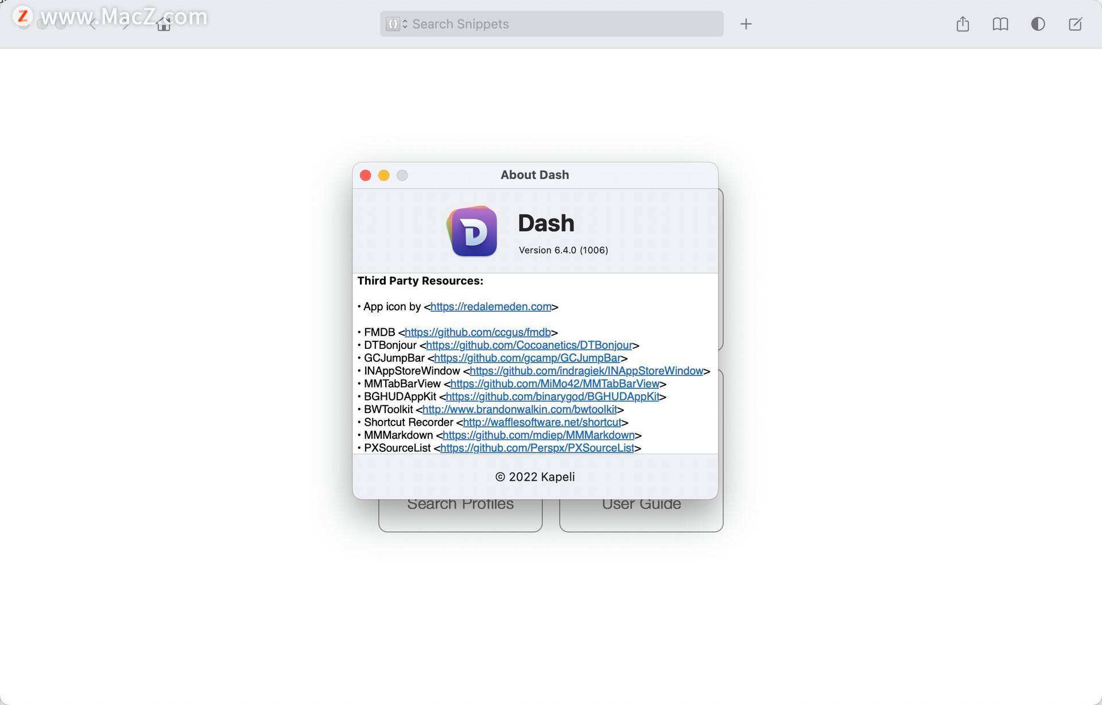Screen dimensions: 1102x705
Task: Click the Dash app name heading
Action: (546, 223)
